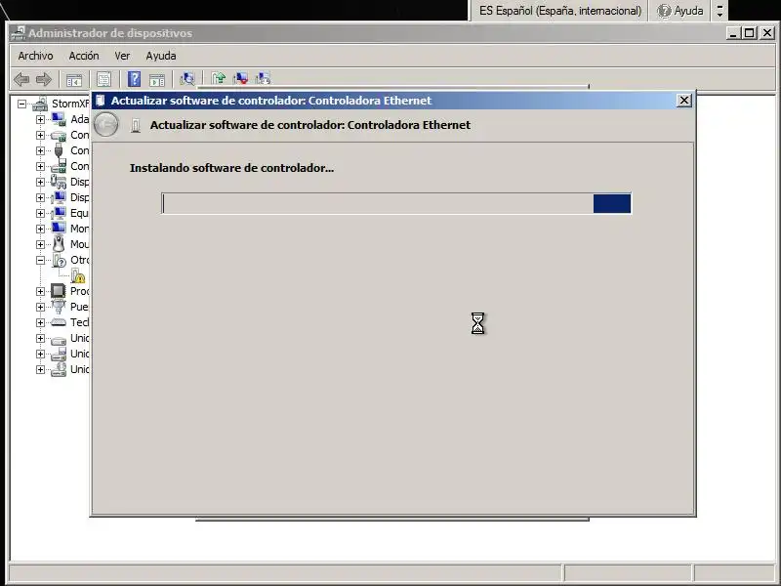Viewport: 781px width, 586px height.
Task: Select the Tecl keyboard icon
Action: coord(59,322)
